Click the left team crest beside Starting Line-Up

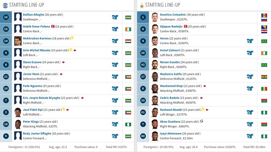pos(5,6)
